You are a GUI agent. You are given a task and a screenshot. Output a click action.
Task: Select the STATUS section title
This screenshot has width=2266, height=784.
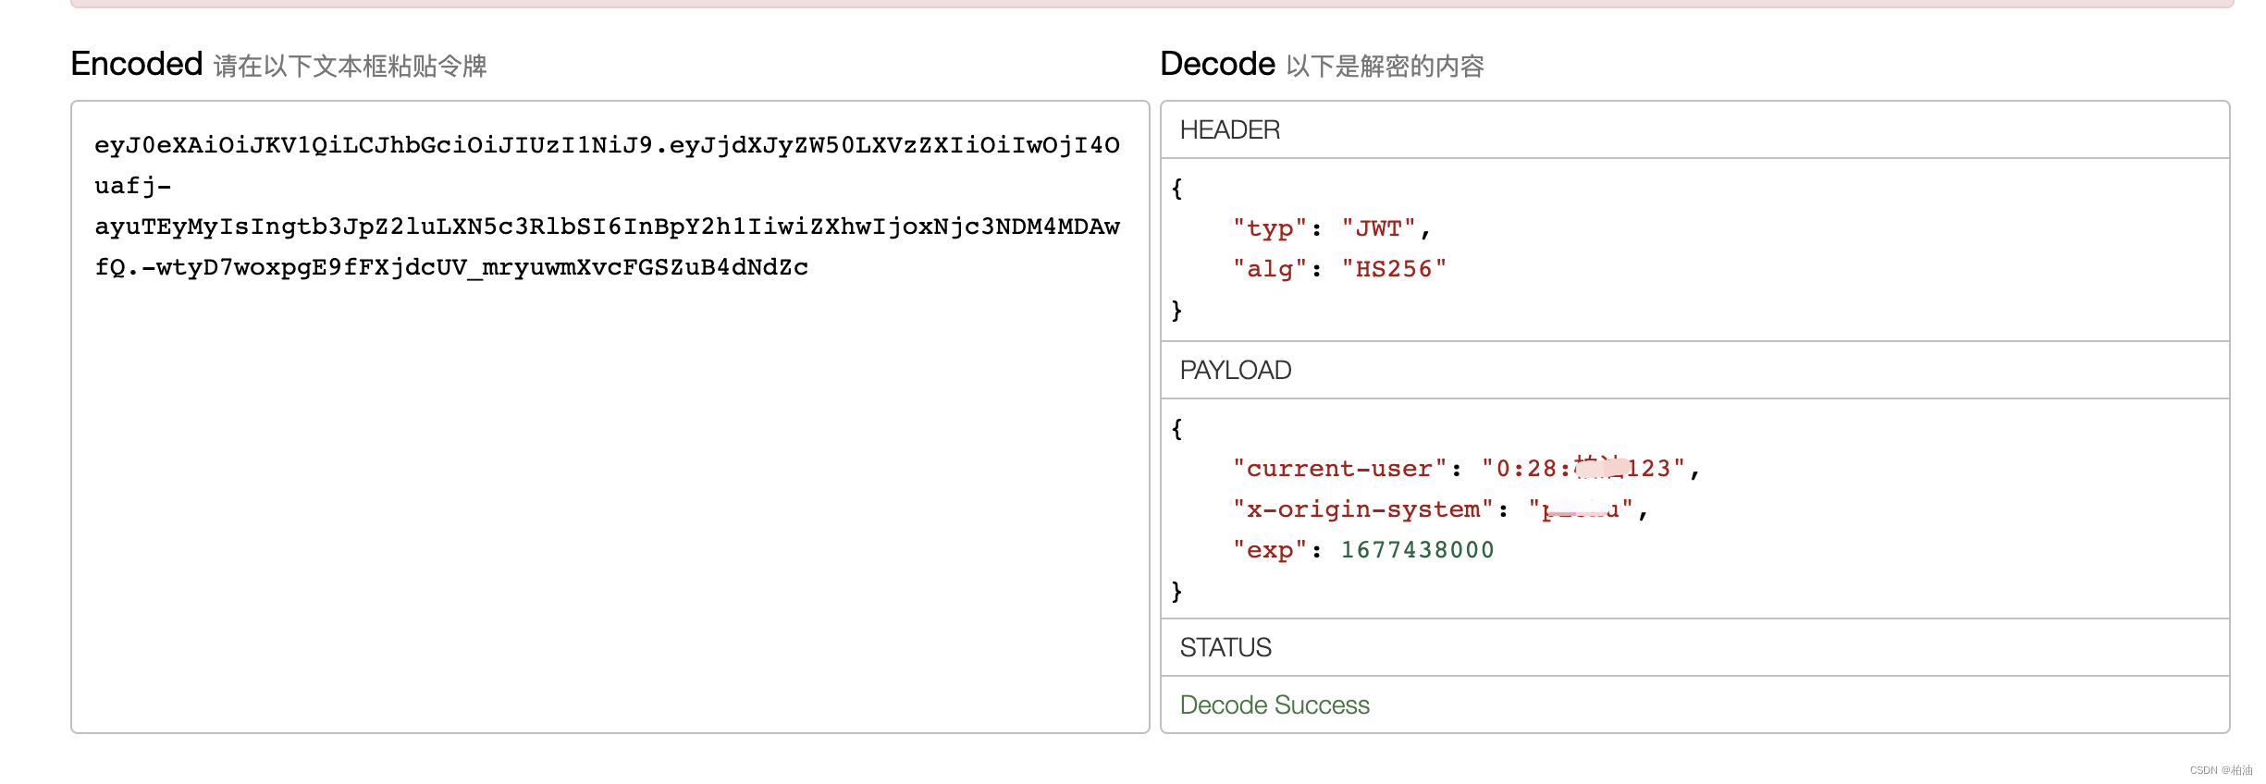click(x=1225, y=648)
